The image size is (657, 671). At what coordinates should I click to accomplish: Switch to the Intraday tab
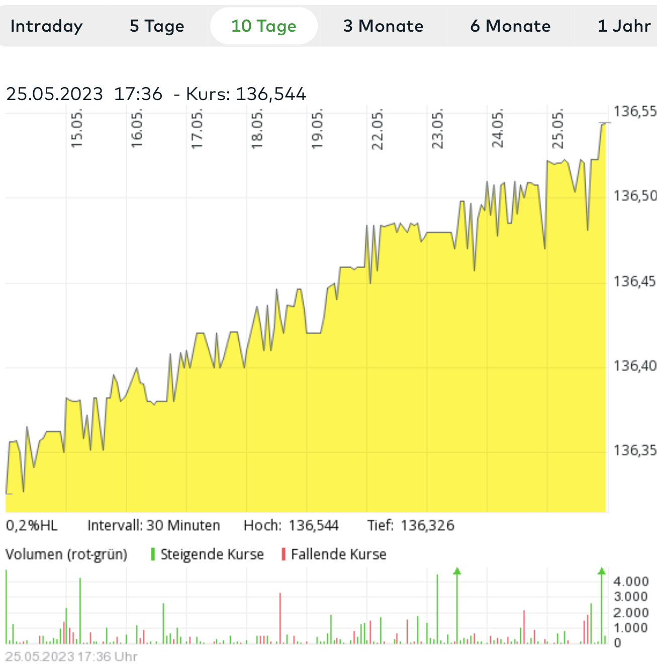click(x=47, y=26)
